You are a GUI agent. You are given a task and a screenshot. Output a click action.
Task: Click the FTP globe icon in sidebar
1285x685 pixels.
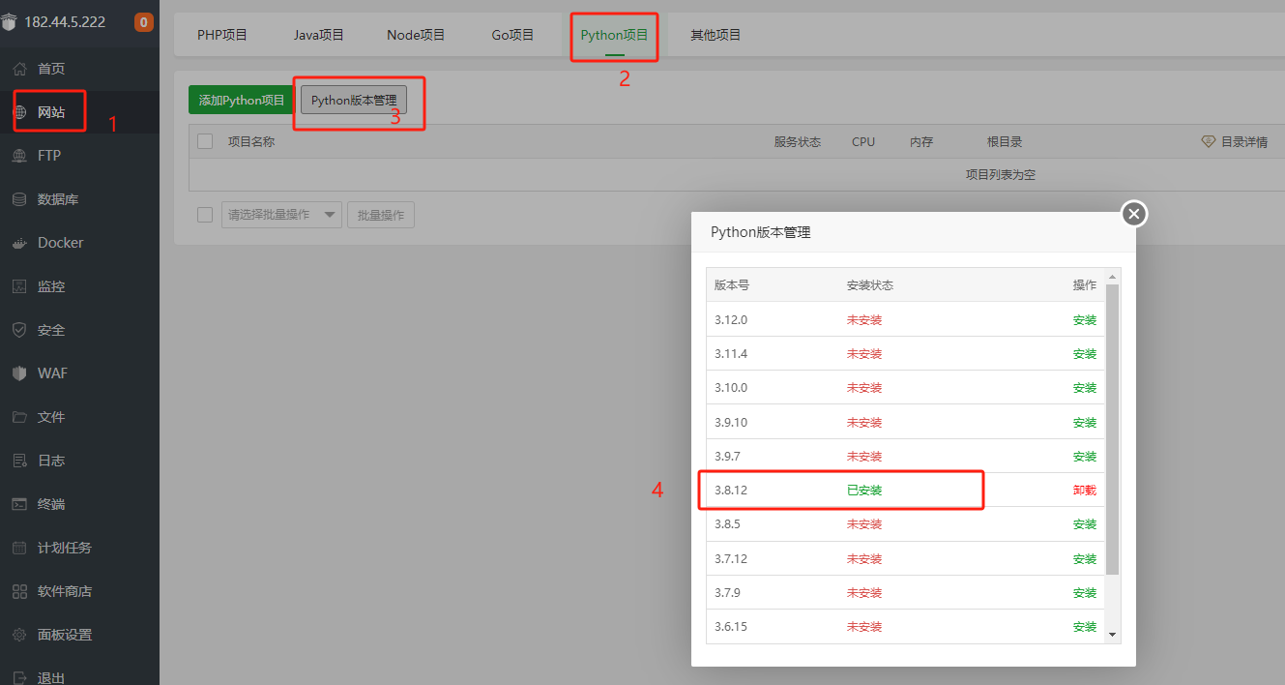pyautogui.click(x=19, y=156)
